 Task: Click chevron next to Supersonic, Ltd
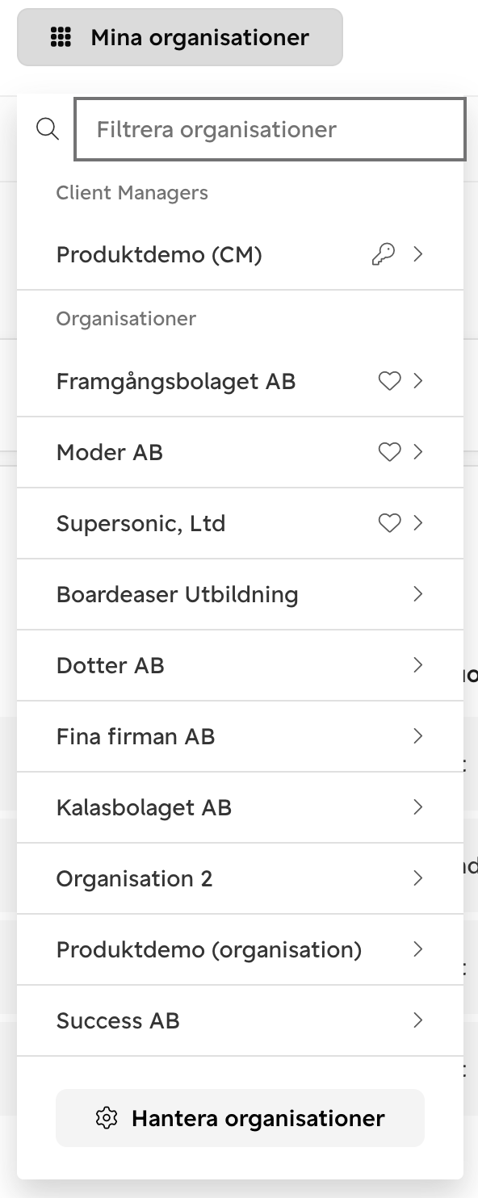click(417, 523)
